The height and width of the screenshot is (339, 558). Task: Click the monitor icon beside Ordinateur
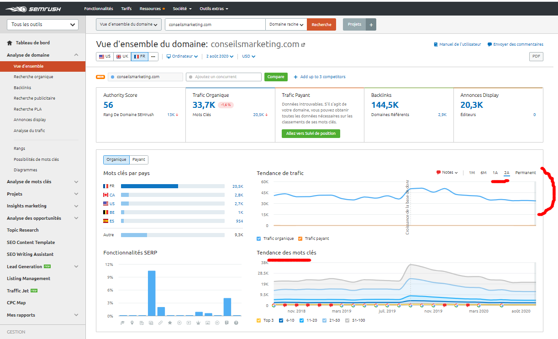point(168,57)
